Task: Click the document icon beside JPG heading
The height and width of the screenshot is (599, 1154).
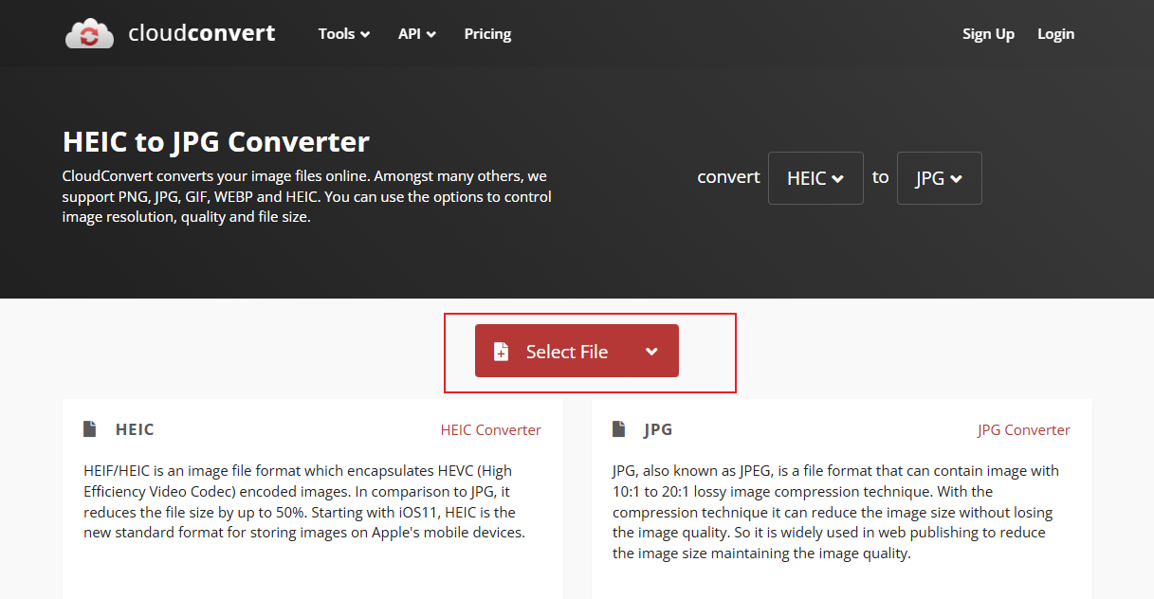Action: (619, 428)
